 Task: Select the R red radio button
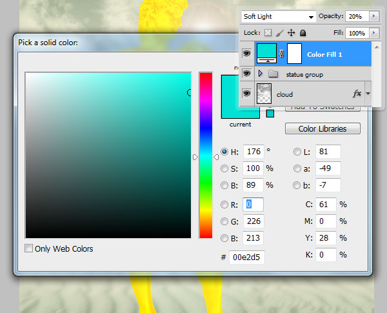(x=224, y=205)
